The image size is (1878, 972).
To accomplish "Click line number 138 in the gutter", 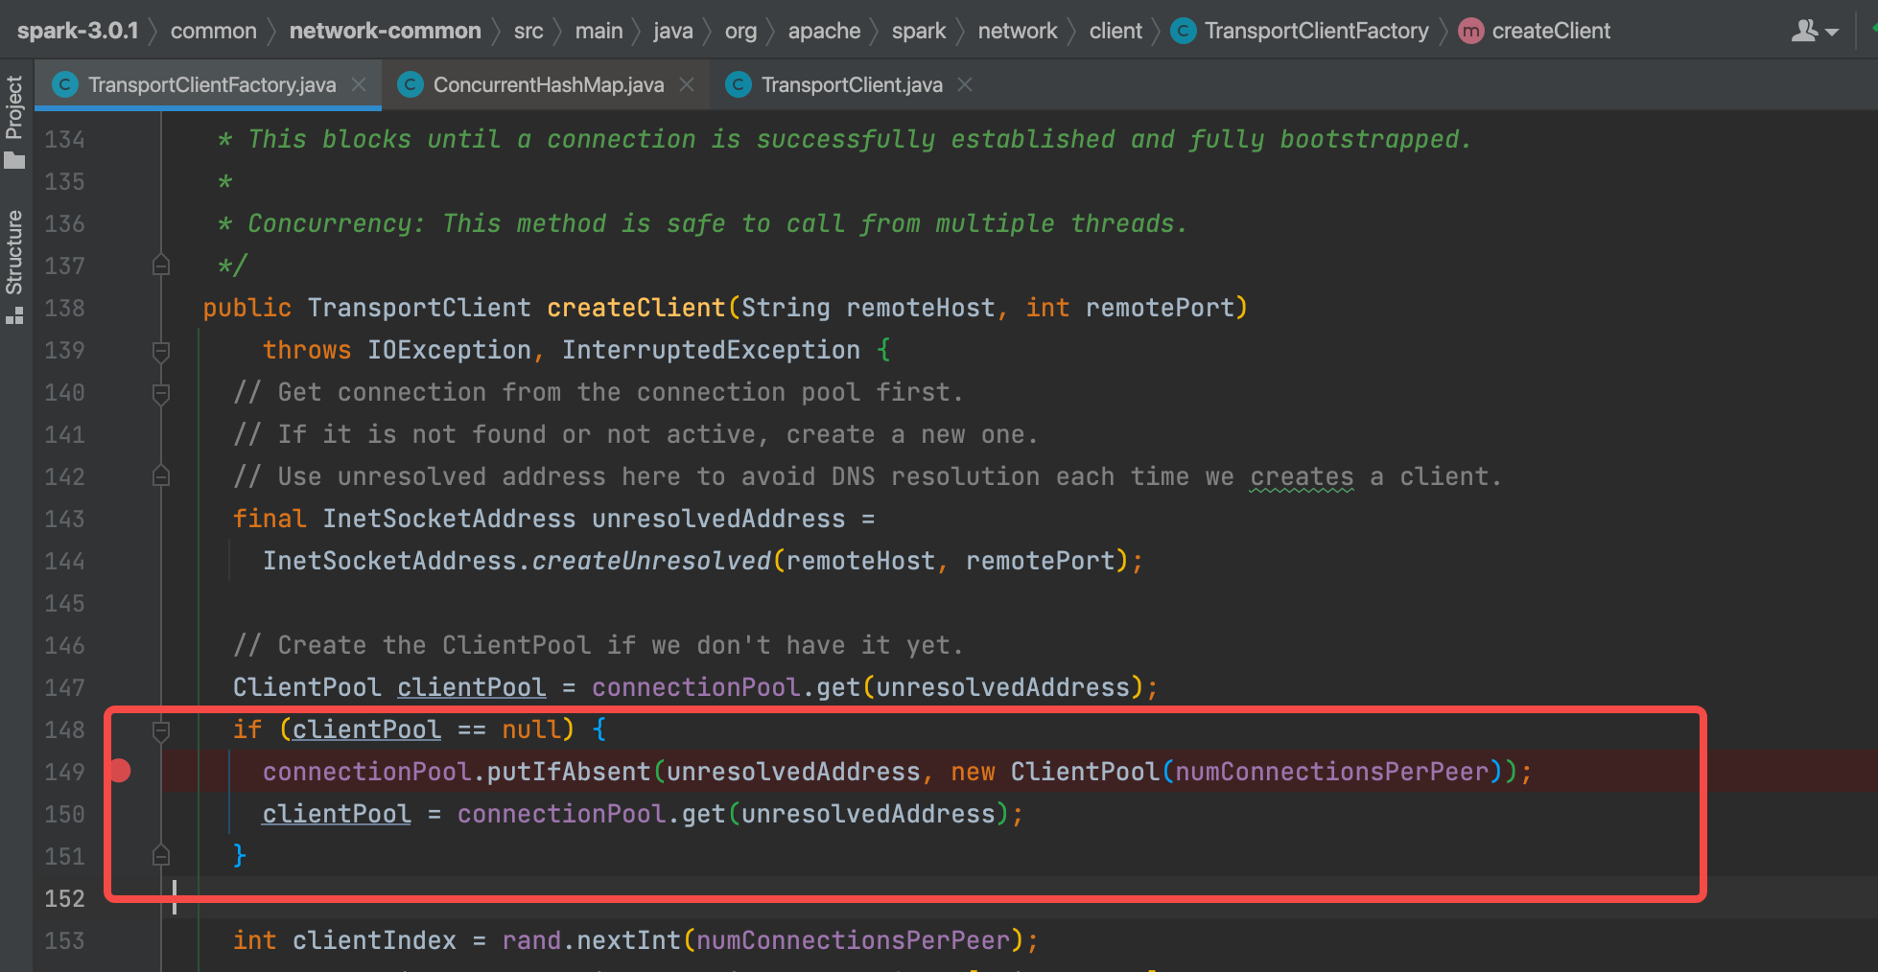I will (64, 308).
